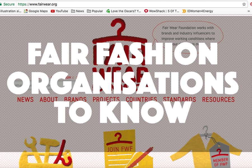The image size is (252, 168).
Task: Click the red hanger Fair Wear logo
Action: pyautogui.click(x=120, y=55)
